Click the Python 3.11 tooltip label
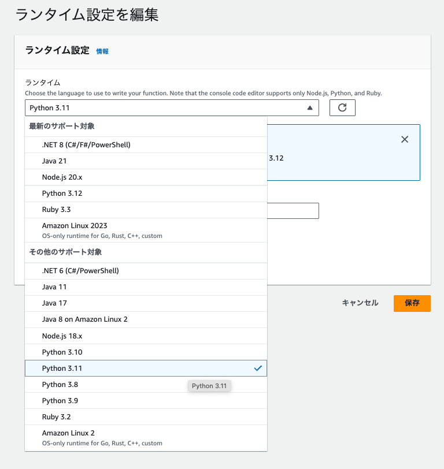Screen dimensions: 444x469 (209, 385)
